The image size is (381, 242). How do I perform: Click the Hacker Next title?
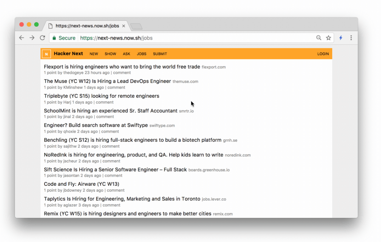click(68, 53)
